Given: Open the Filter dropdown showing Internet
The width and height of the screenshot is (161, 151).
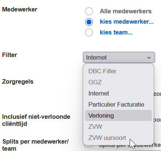Looking at the screenshot, I should pyautogui.click(x=119, y=57).
